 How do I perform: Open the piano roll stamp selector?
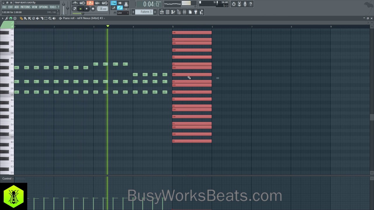pyautogui.click(x=15, y=18)
